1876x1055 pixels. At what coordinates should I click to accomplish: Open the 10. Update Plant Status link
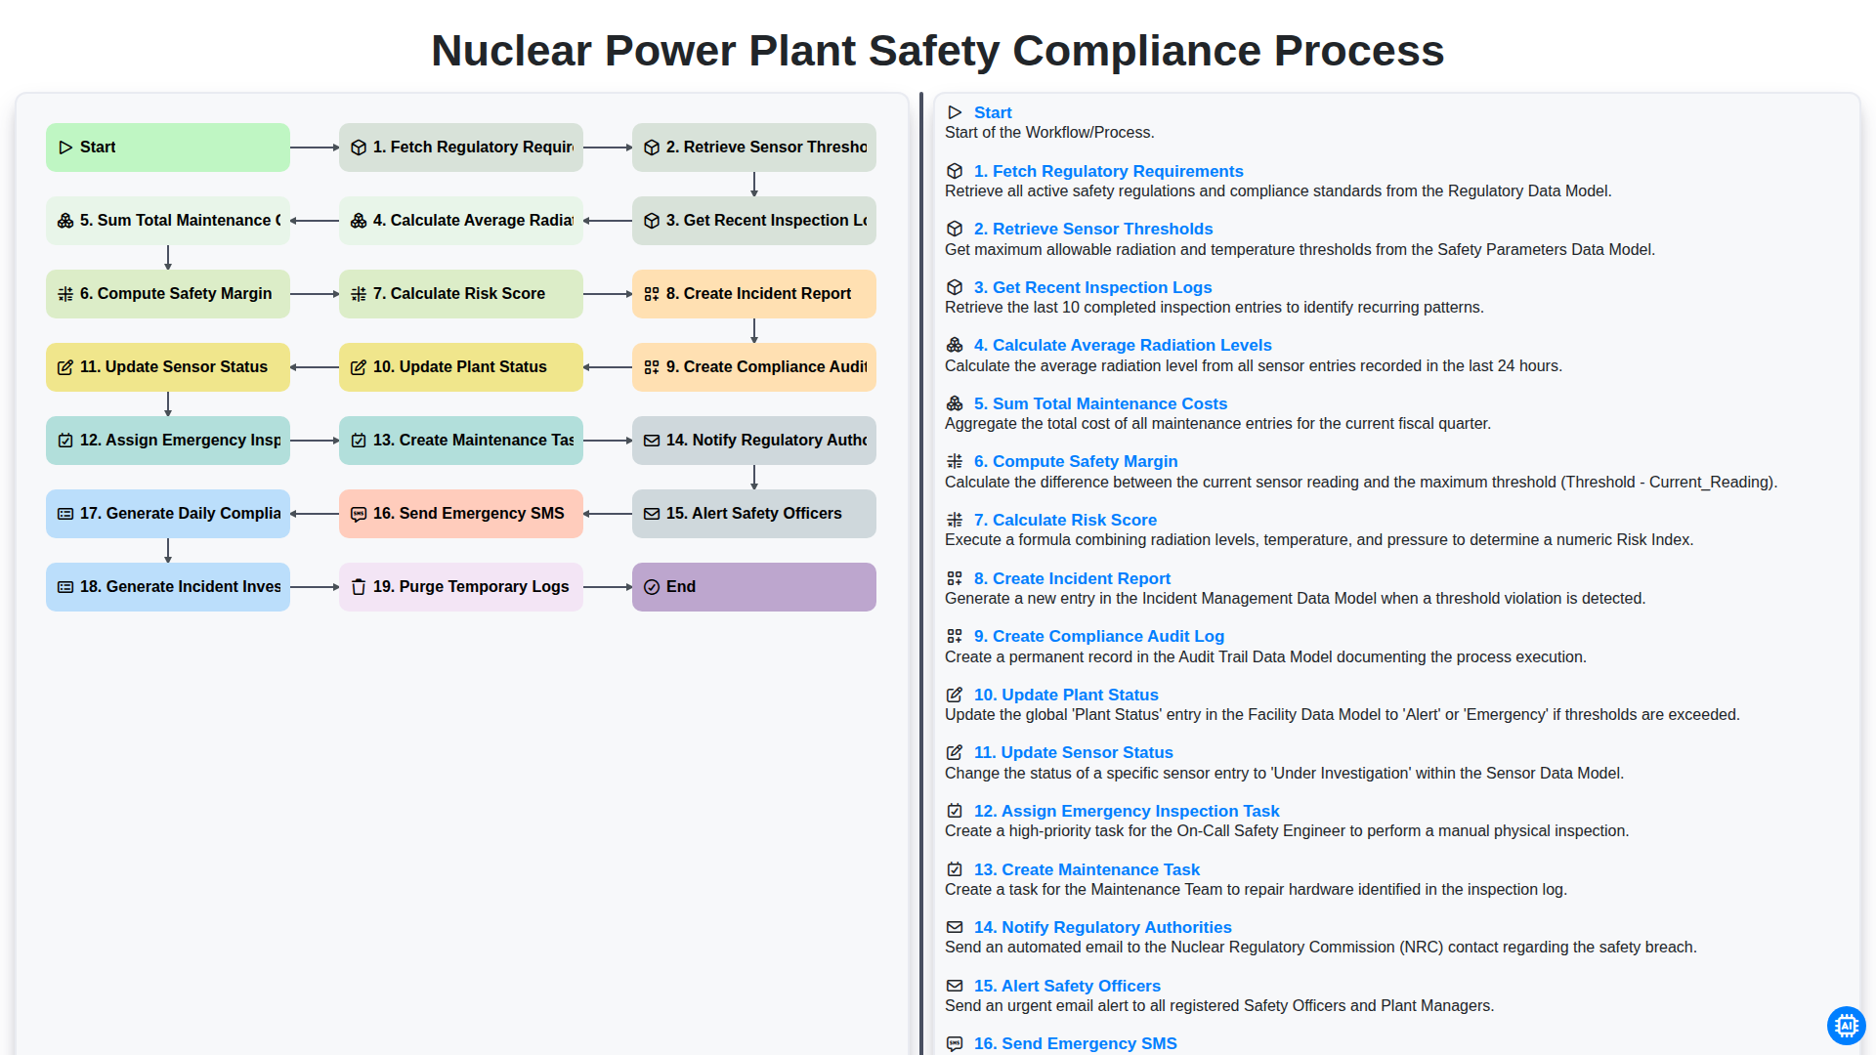[x=1066, y=695]
